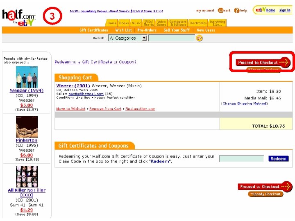Open the Weezer (2001) item link
The width and height of the screenshot is (295, 221).
coord(73,86)
